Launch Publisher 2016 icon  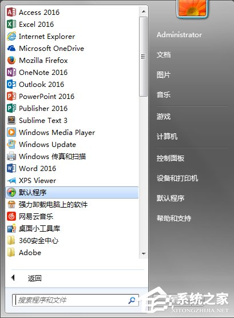point(11,108)
